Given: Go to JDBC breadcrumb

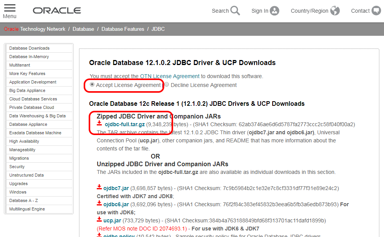Looking at the screenshot, I should (x=158, y=29).
